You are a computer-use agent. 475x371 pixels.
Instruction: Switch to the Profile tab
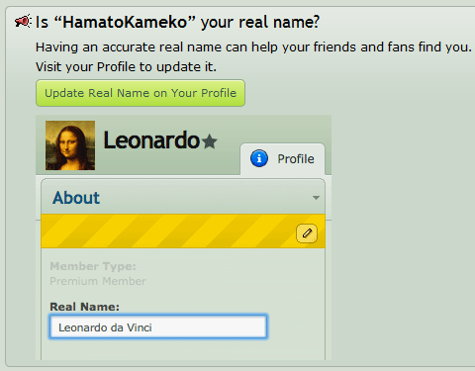tap(282, 159)
